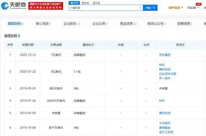The width and height of the screenshot is (206, 136).
Task: Open the VIP会员 dropdown
Action: [x=176, y=8]
